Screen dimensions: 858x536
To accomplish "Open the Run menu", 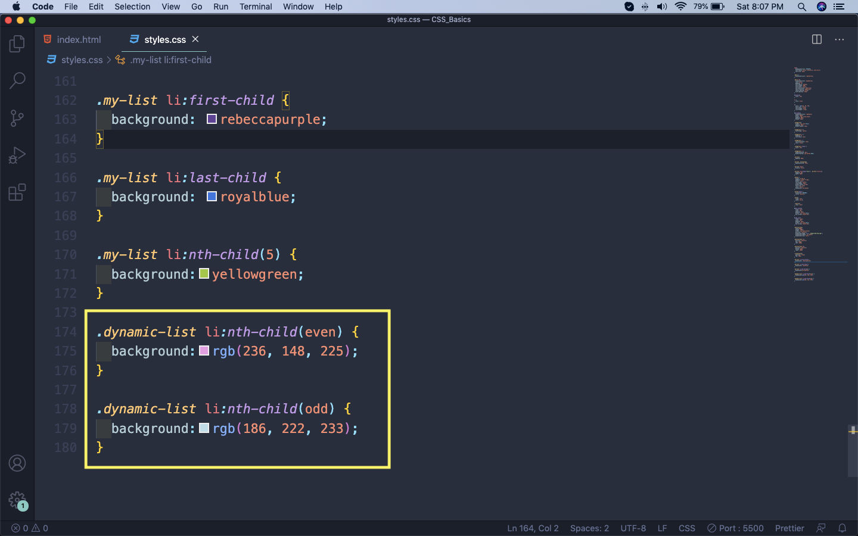I will (x=220, y=7).
